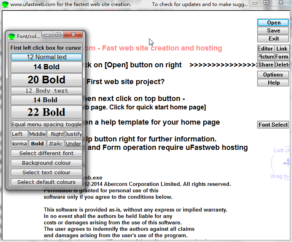Close the Font/col window

(73, 35)
